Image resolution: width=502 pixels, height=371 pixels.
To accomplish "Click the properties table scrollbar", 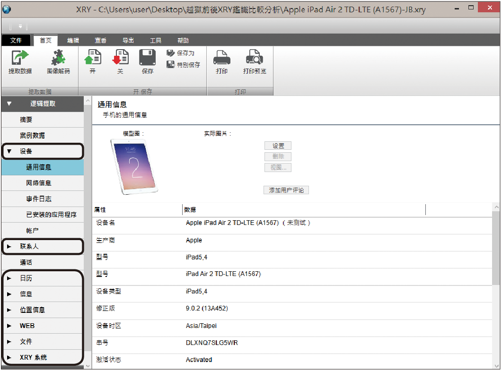I will point(496,248).
